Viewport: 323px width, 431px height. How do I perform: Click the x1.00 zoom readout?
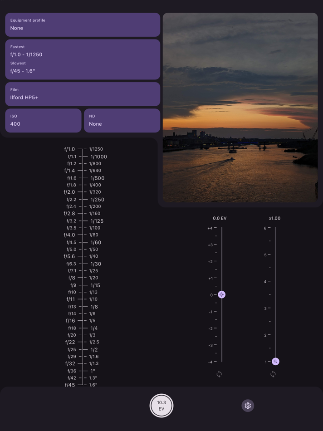click(274, 218)
